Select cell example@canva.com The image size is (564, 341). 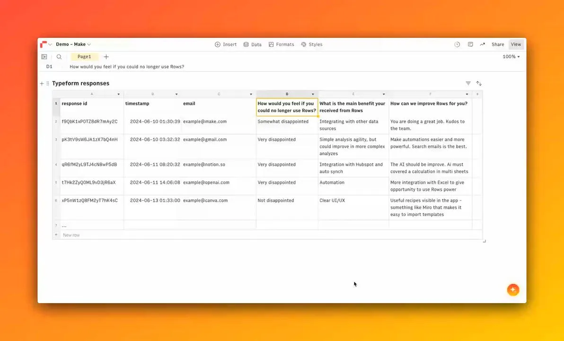coord(219,207)
